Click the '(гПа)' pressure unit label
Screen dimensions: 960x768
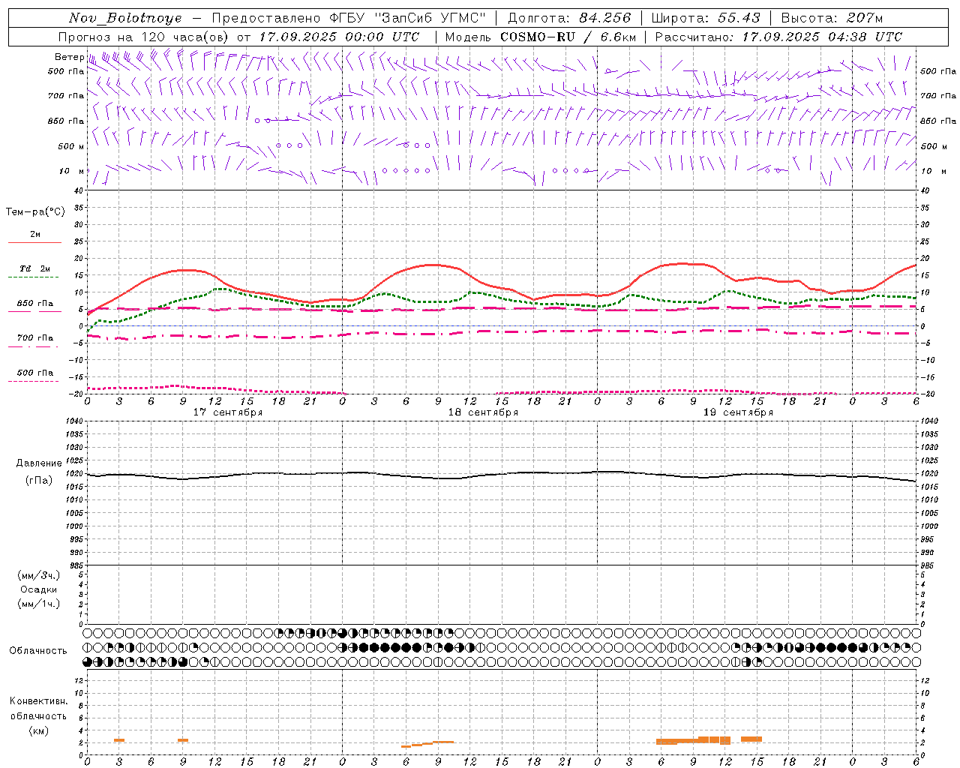click(x=39, y=481)
